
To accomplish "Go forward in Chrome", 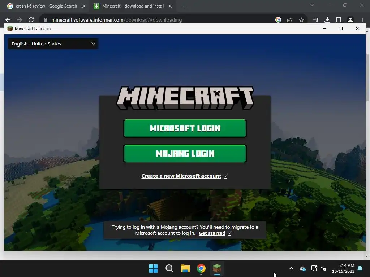I will pos(20,20).
